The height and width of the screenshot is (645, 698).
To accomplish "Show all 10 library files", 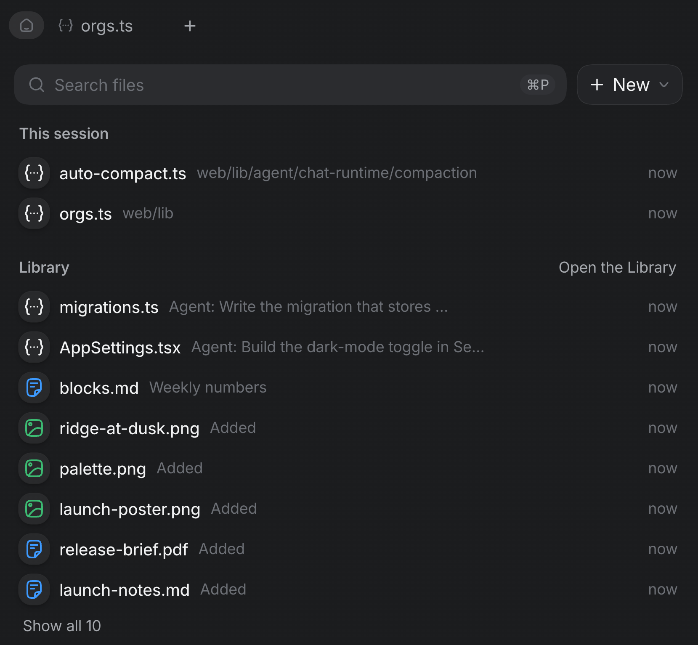I will coord(62,626).
